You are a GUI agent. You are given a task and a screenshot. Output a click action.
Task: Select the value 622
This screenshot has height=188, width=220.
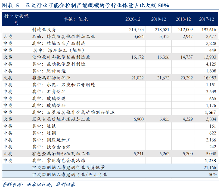(212, 133)
